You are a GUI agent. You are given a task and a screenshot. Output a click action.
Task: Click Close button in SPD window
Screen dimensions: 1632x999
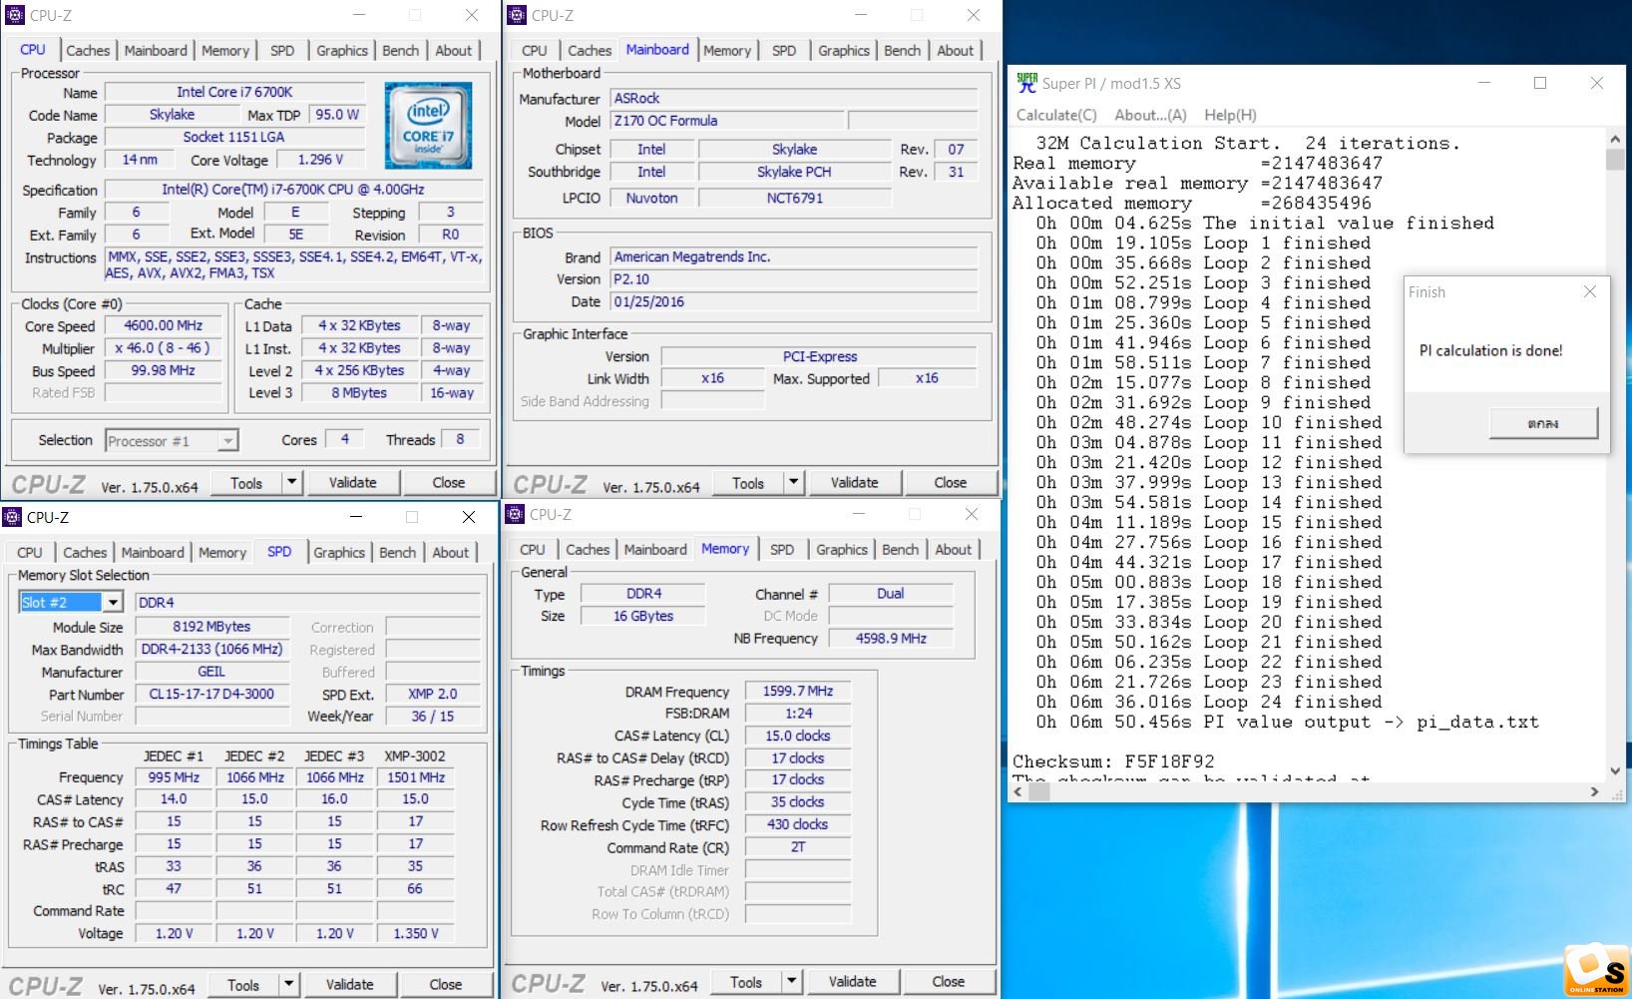(446, 984)
